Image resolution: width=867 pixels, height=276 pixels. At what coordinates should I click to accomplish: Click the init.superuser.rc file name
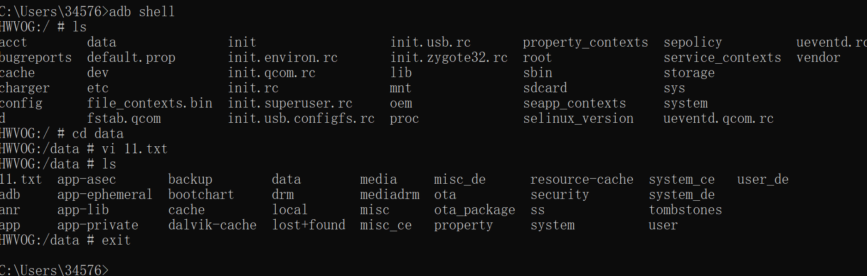pos(290,103)
